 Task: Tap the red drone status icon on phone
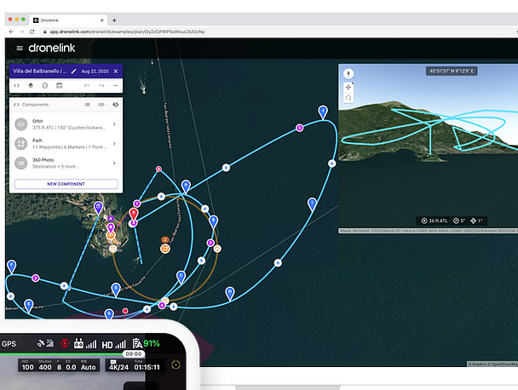[65, 343]
